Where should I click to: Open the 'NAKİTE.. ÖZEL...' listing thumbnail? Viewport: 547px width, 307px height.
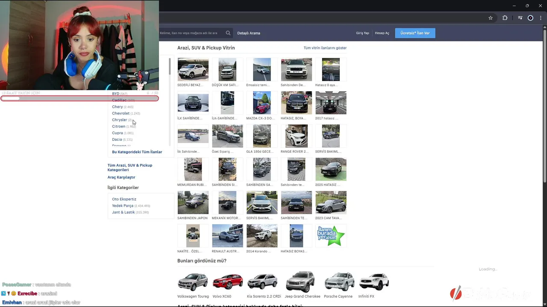pyautogui.click(x=193, y=236)
